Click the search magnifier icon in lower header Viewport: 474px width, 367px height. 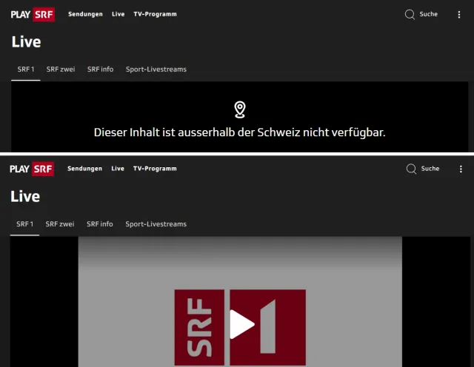411,169
